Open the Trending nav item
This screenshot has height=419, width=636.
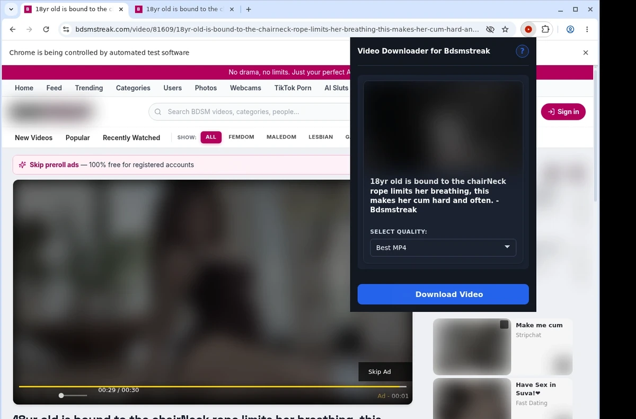tap(89, 88)
